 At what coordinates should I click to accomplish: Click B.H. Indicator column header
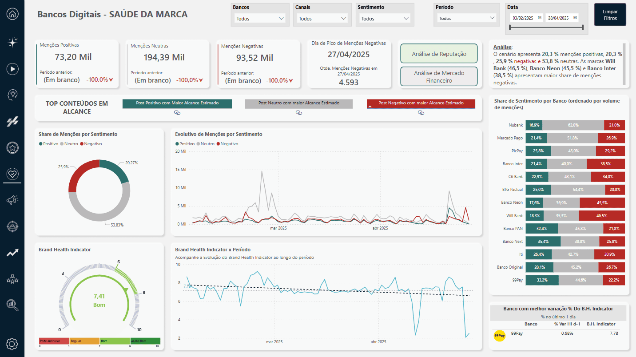coord(601,324)
